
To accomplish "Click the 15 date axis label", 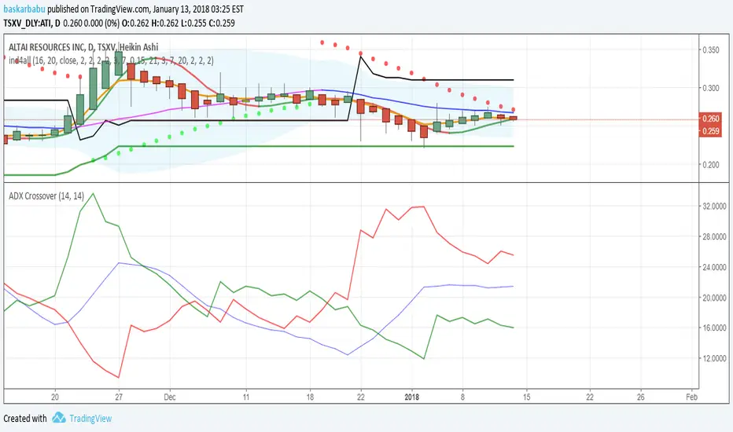I will (x=526, y=397).
